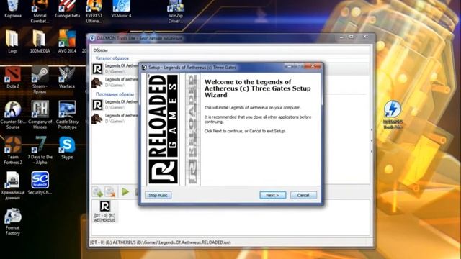Select the Counter-Strike Source desktop shortcut
This screenshot has width=461, height=259.
(13, 115)
